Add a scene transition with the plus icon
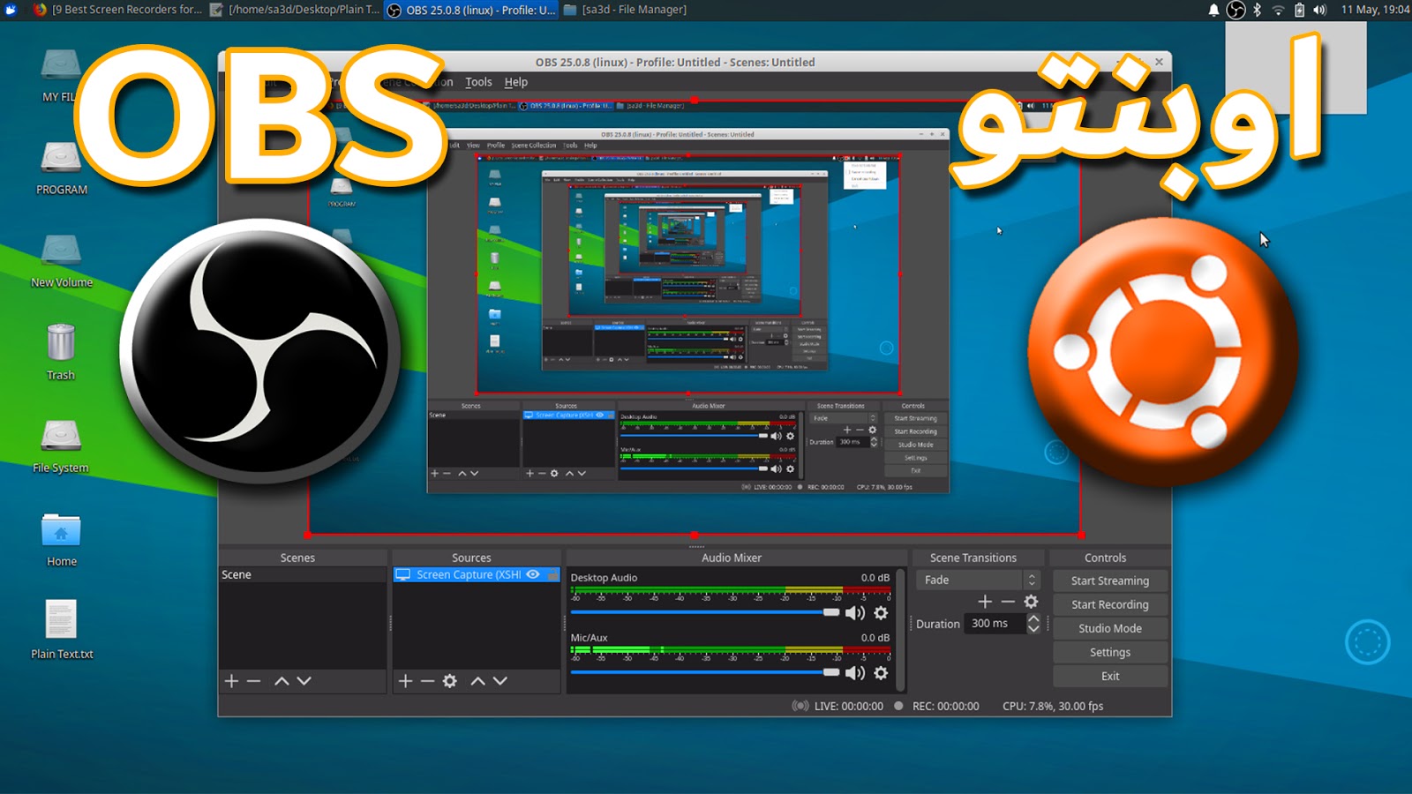Screen dimensions: 1412x794 point(985,602)
